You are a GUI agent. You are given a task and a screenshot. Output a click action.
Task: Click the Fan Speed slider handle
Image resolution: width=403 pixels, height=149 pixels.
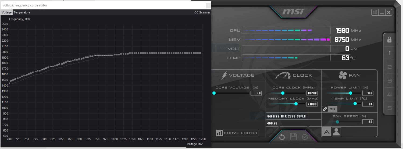click(337, 122)
